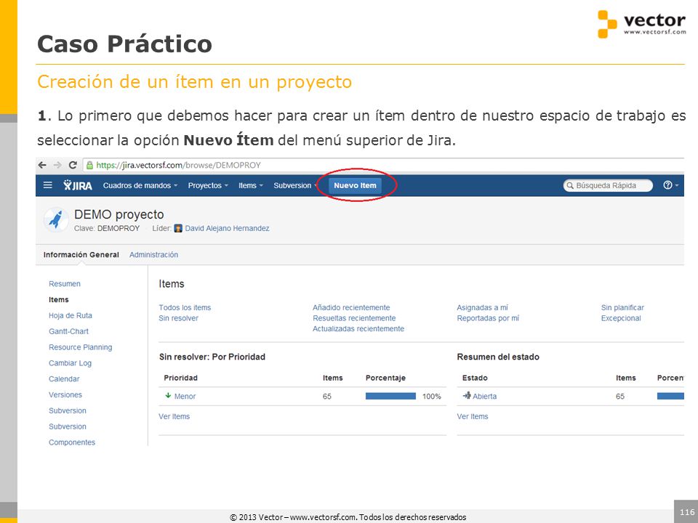
Task: Click Ver Items under Resumen del estado
Action: click(x=473, y=416)
